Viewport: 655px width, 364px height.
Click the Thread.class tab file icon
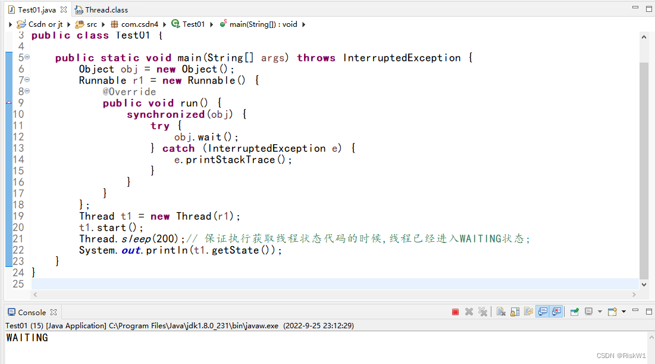coord(79,10)
